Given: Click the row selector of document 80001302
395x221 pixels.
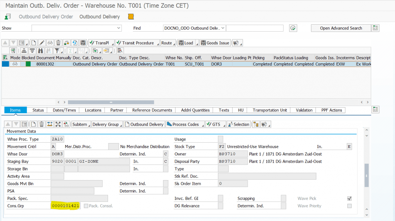Looking at the screenshot, I should point(5,64).
